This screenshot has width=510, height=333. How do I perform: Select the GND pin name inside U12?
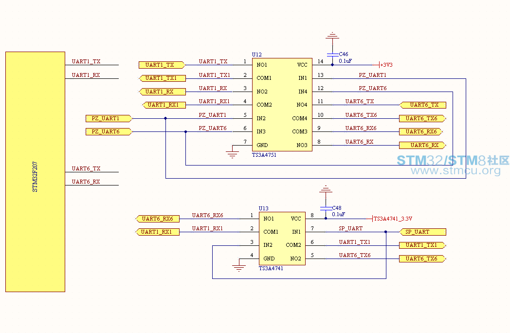click(x=262, y=145)
